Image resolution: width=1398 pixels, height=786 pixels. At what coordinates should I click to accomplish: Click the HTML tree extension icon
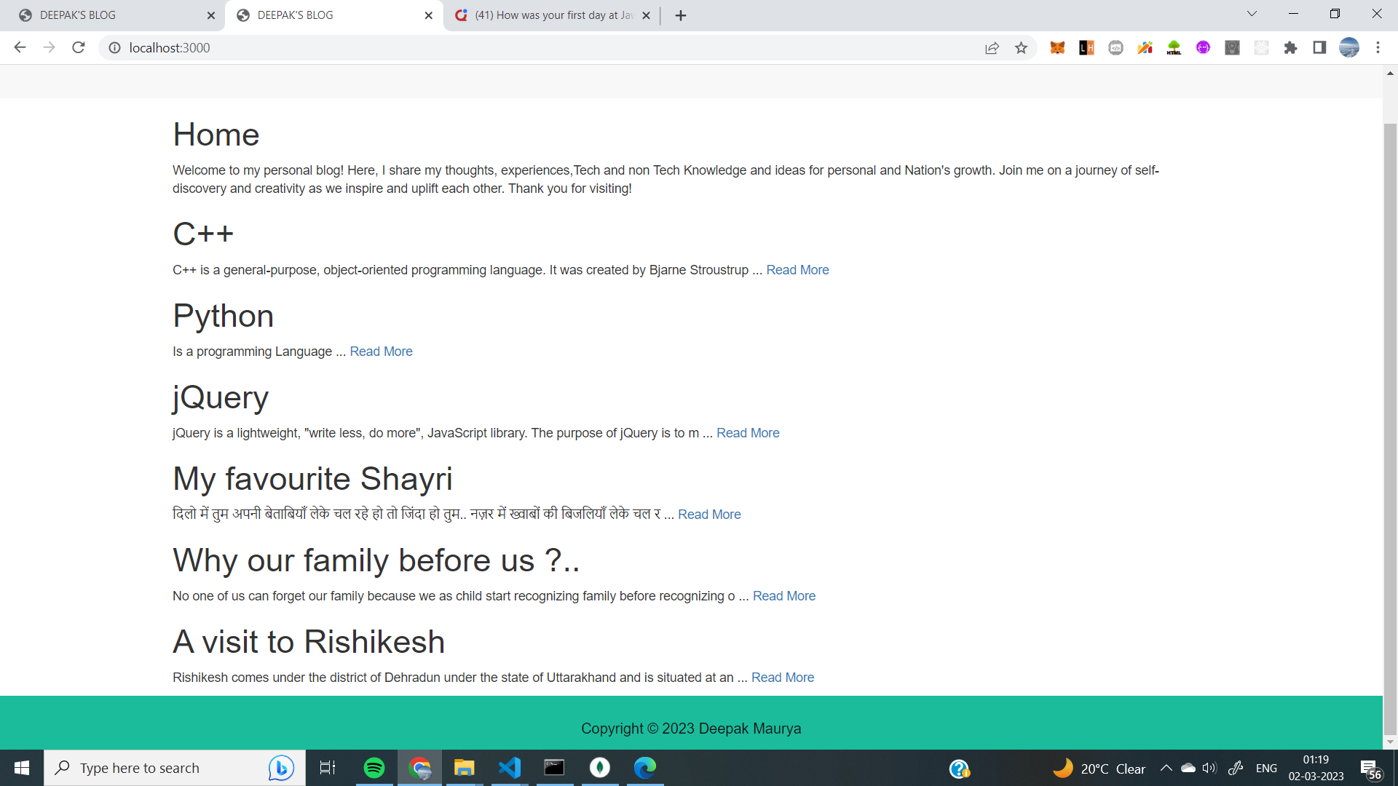point(1174,47)
